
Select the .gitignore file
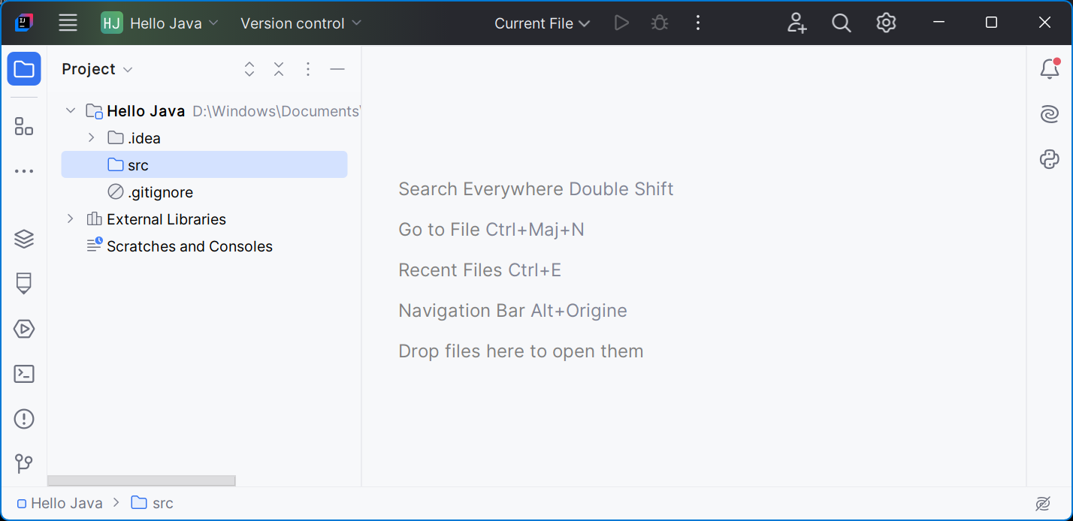160,192
